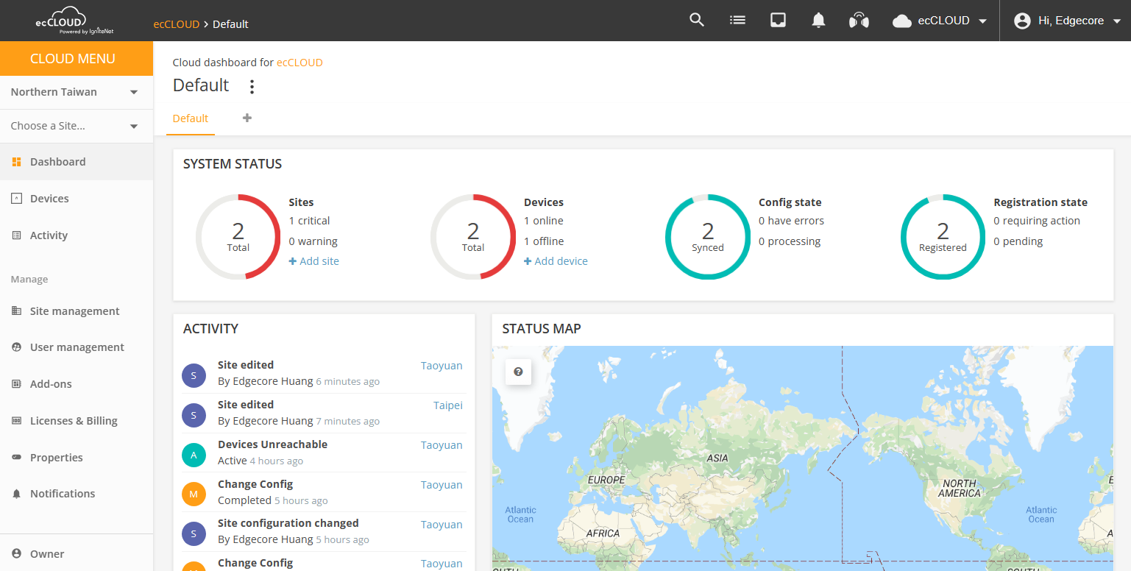Click the Site management icon
This screenshot has height=571, width=1131.
(16, 311)
